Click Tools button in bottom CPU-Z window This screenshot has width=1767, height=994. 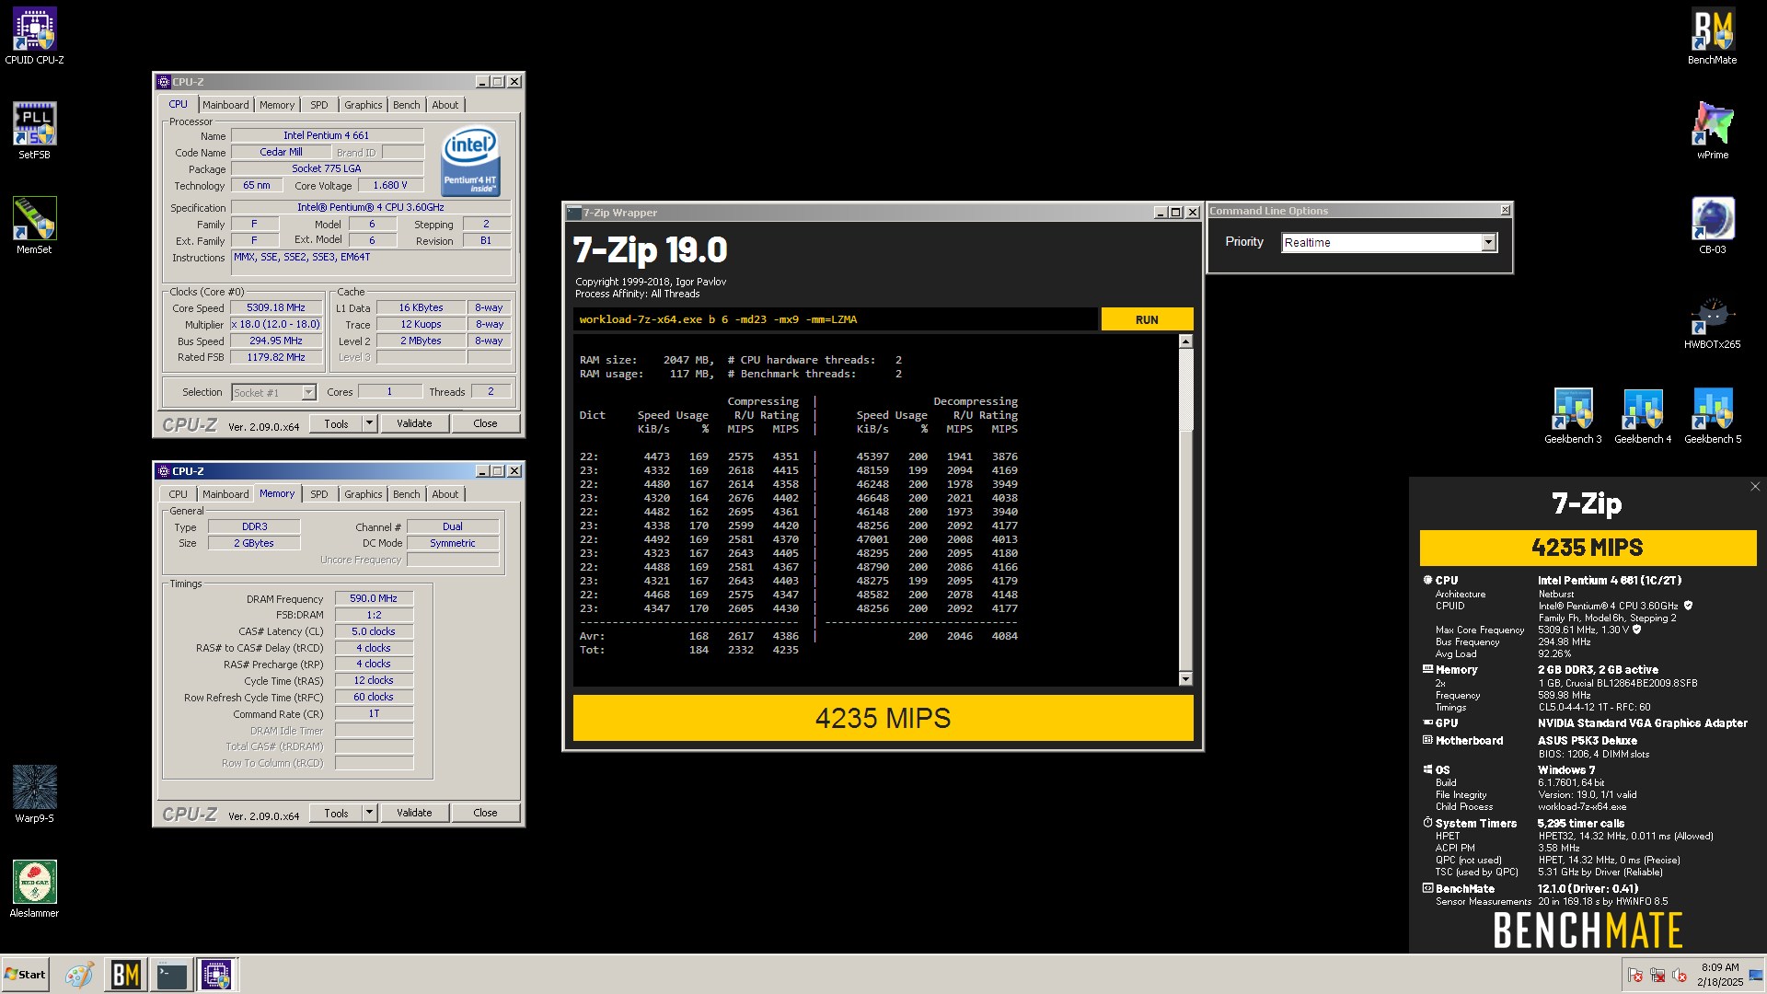pos(336,813)
